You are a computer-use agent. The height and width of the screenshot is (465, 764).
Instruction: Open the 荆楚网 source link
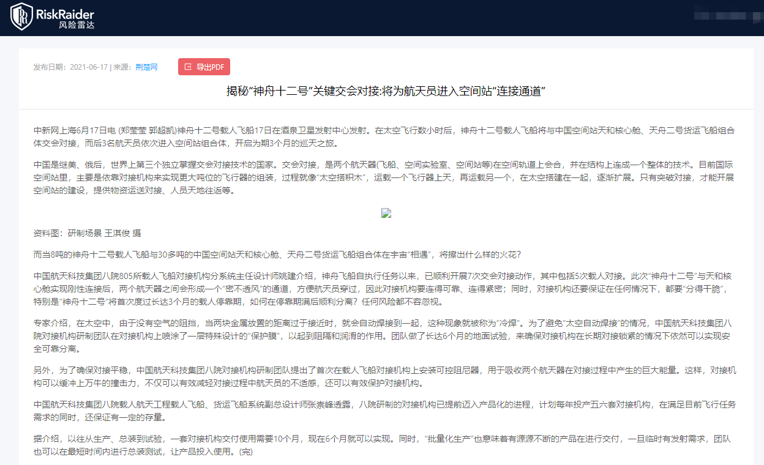146,67
